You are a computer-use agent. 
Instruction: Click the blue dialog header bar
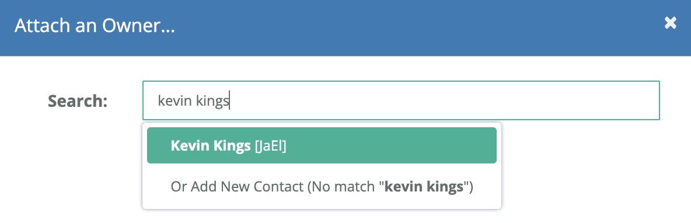click(345, 28)
